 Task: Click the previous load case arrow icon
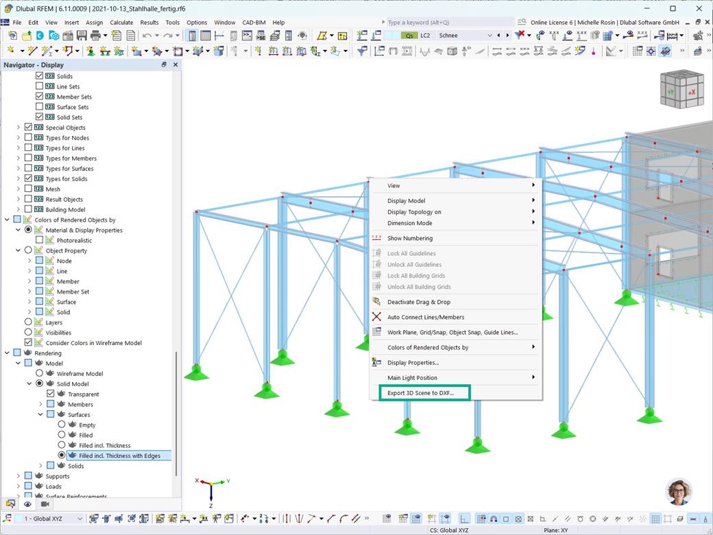click(x=498, y=35)
